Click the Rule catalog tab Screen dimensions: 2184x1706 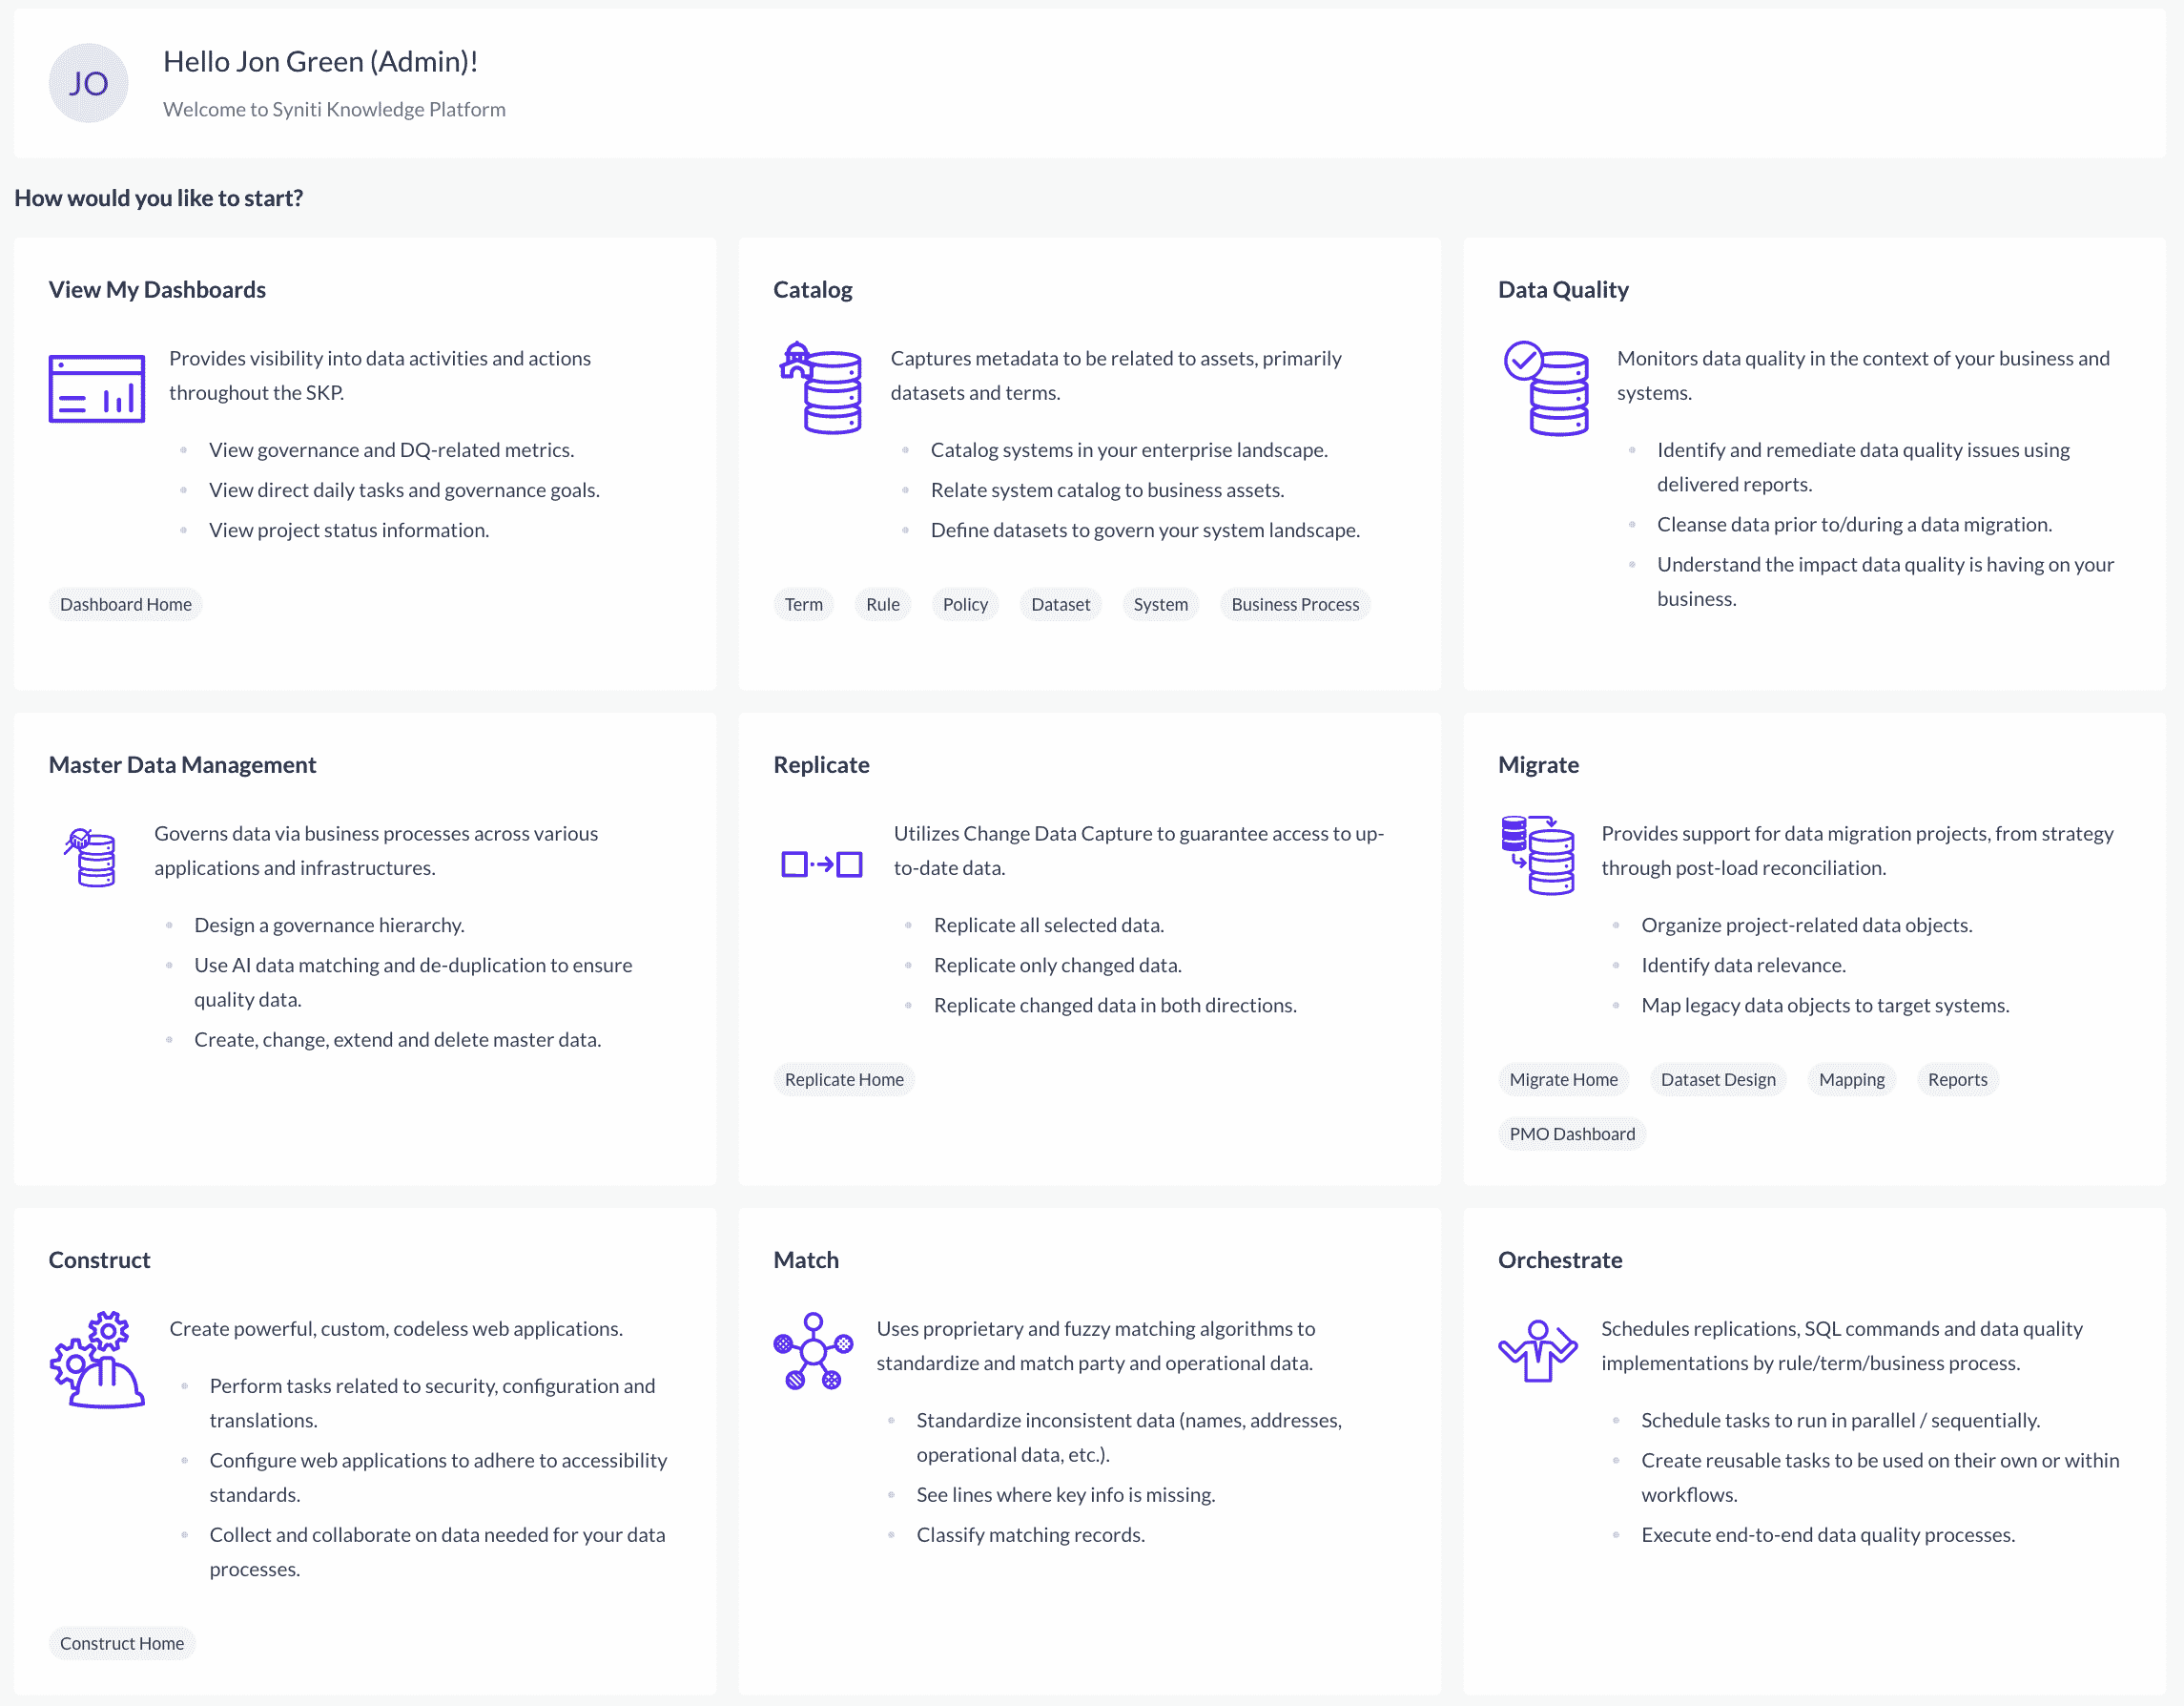[x=881, y=605]
